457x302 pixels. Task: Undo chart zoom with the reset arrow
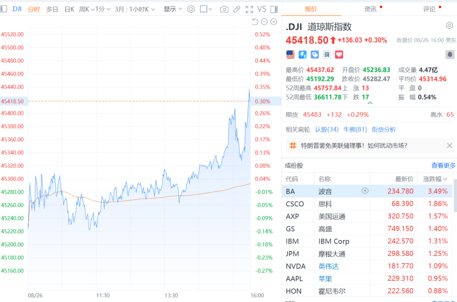click(x=255, y=22)
